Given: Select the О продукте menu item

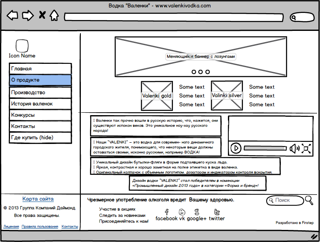Looking at the screenshot, I should coord(40,80).
